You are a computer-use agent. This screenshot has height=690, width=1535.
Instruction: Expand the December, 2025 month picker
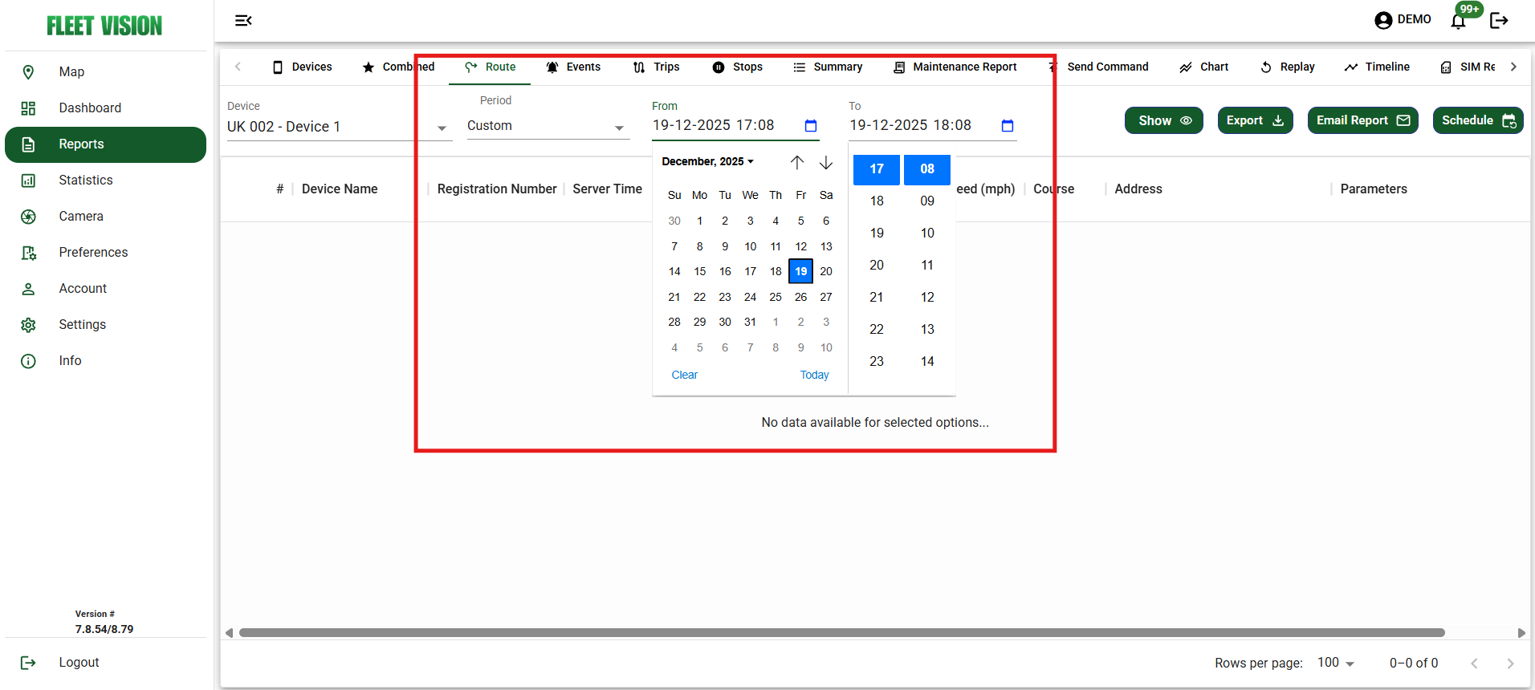click(707, 162)
